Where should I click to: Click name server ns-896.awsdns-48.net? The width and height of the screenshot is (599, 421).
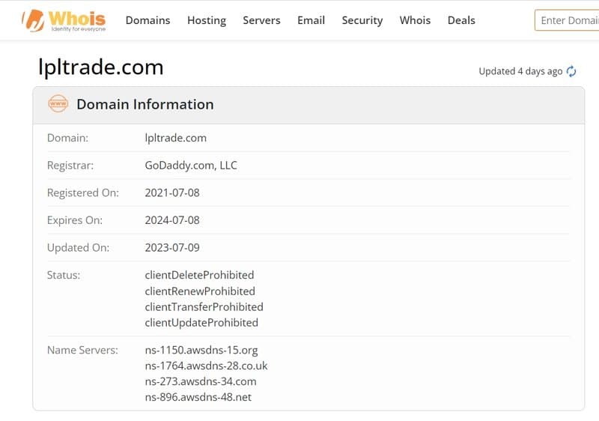198,397
